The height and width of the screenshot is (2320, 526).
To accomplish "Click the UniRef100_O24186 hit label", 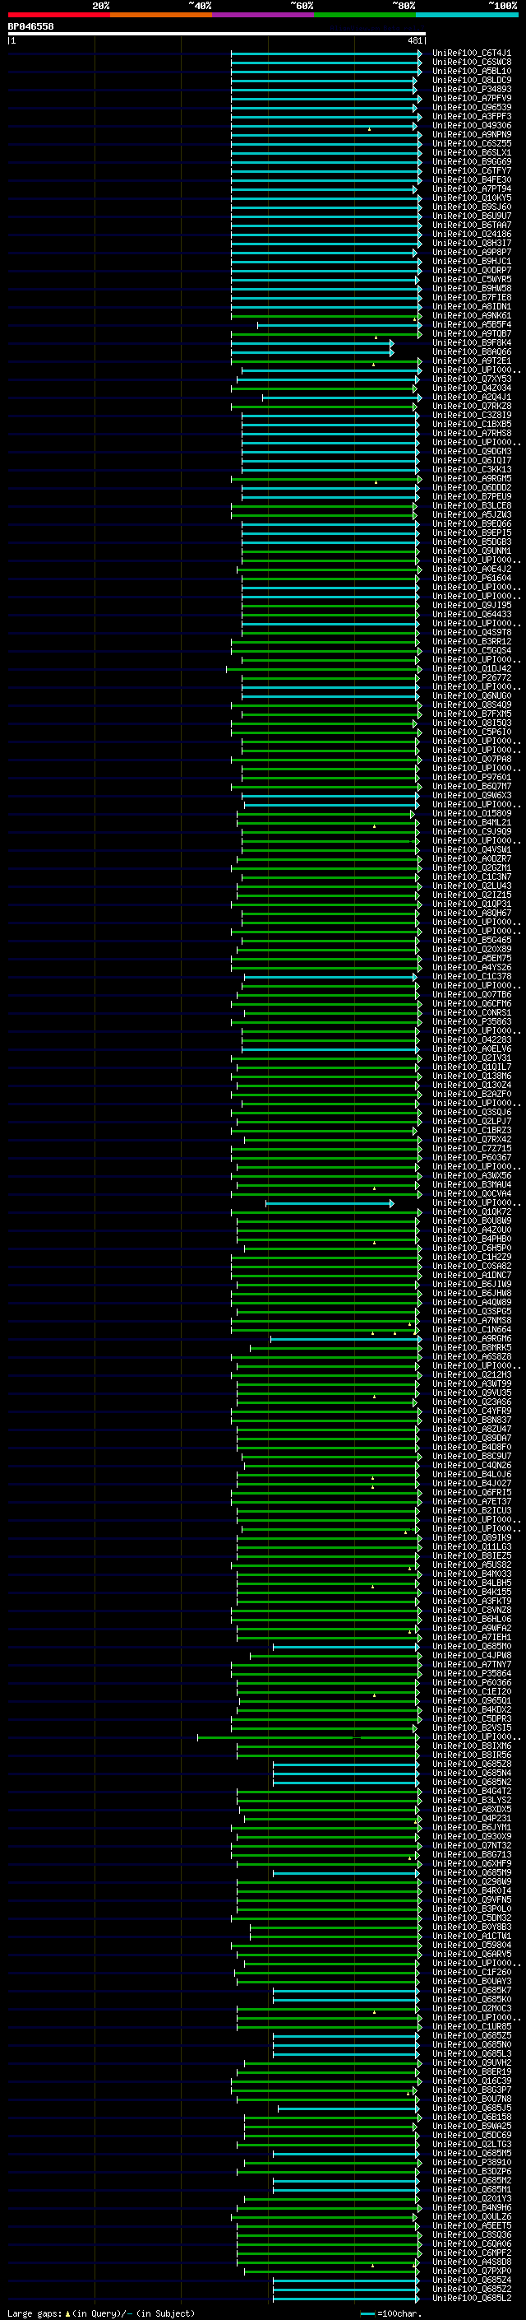I will tap(471, 235).
